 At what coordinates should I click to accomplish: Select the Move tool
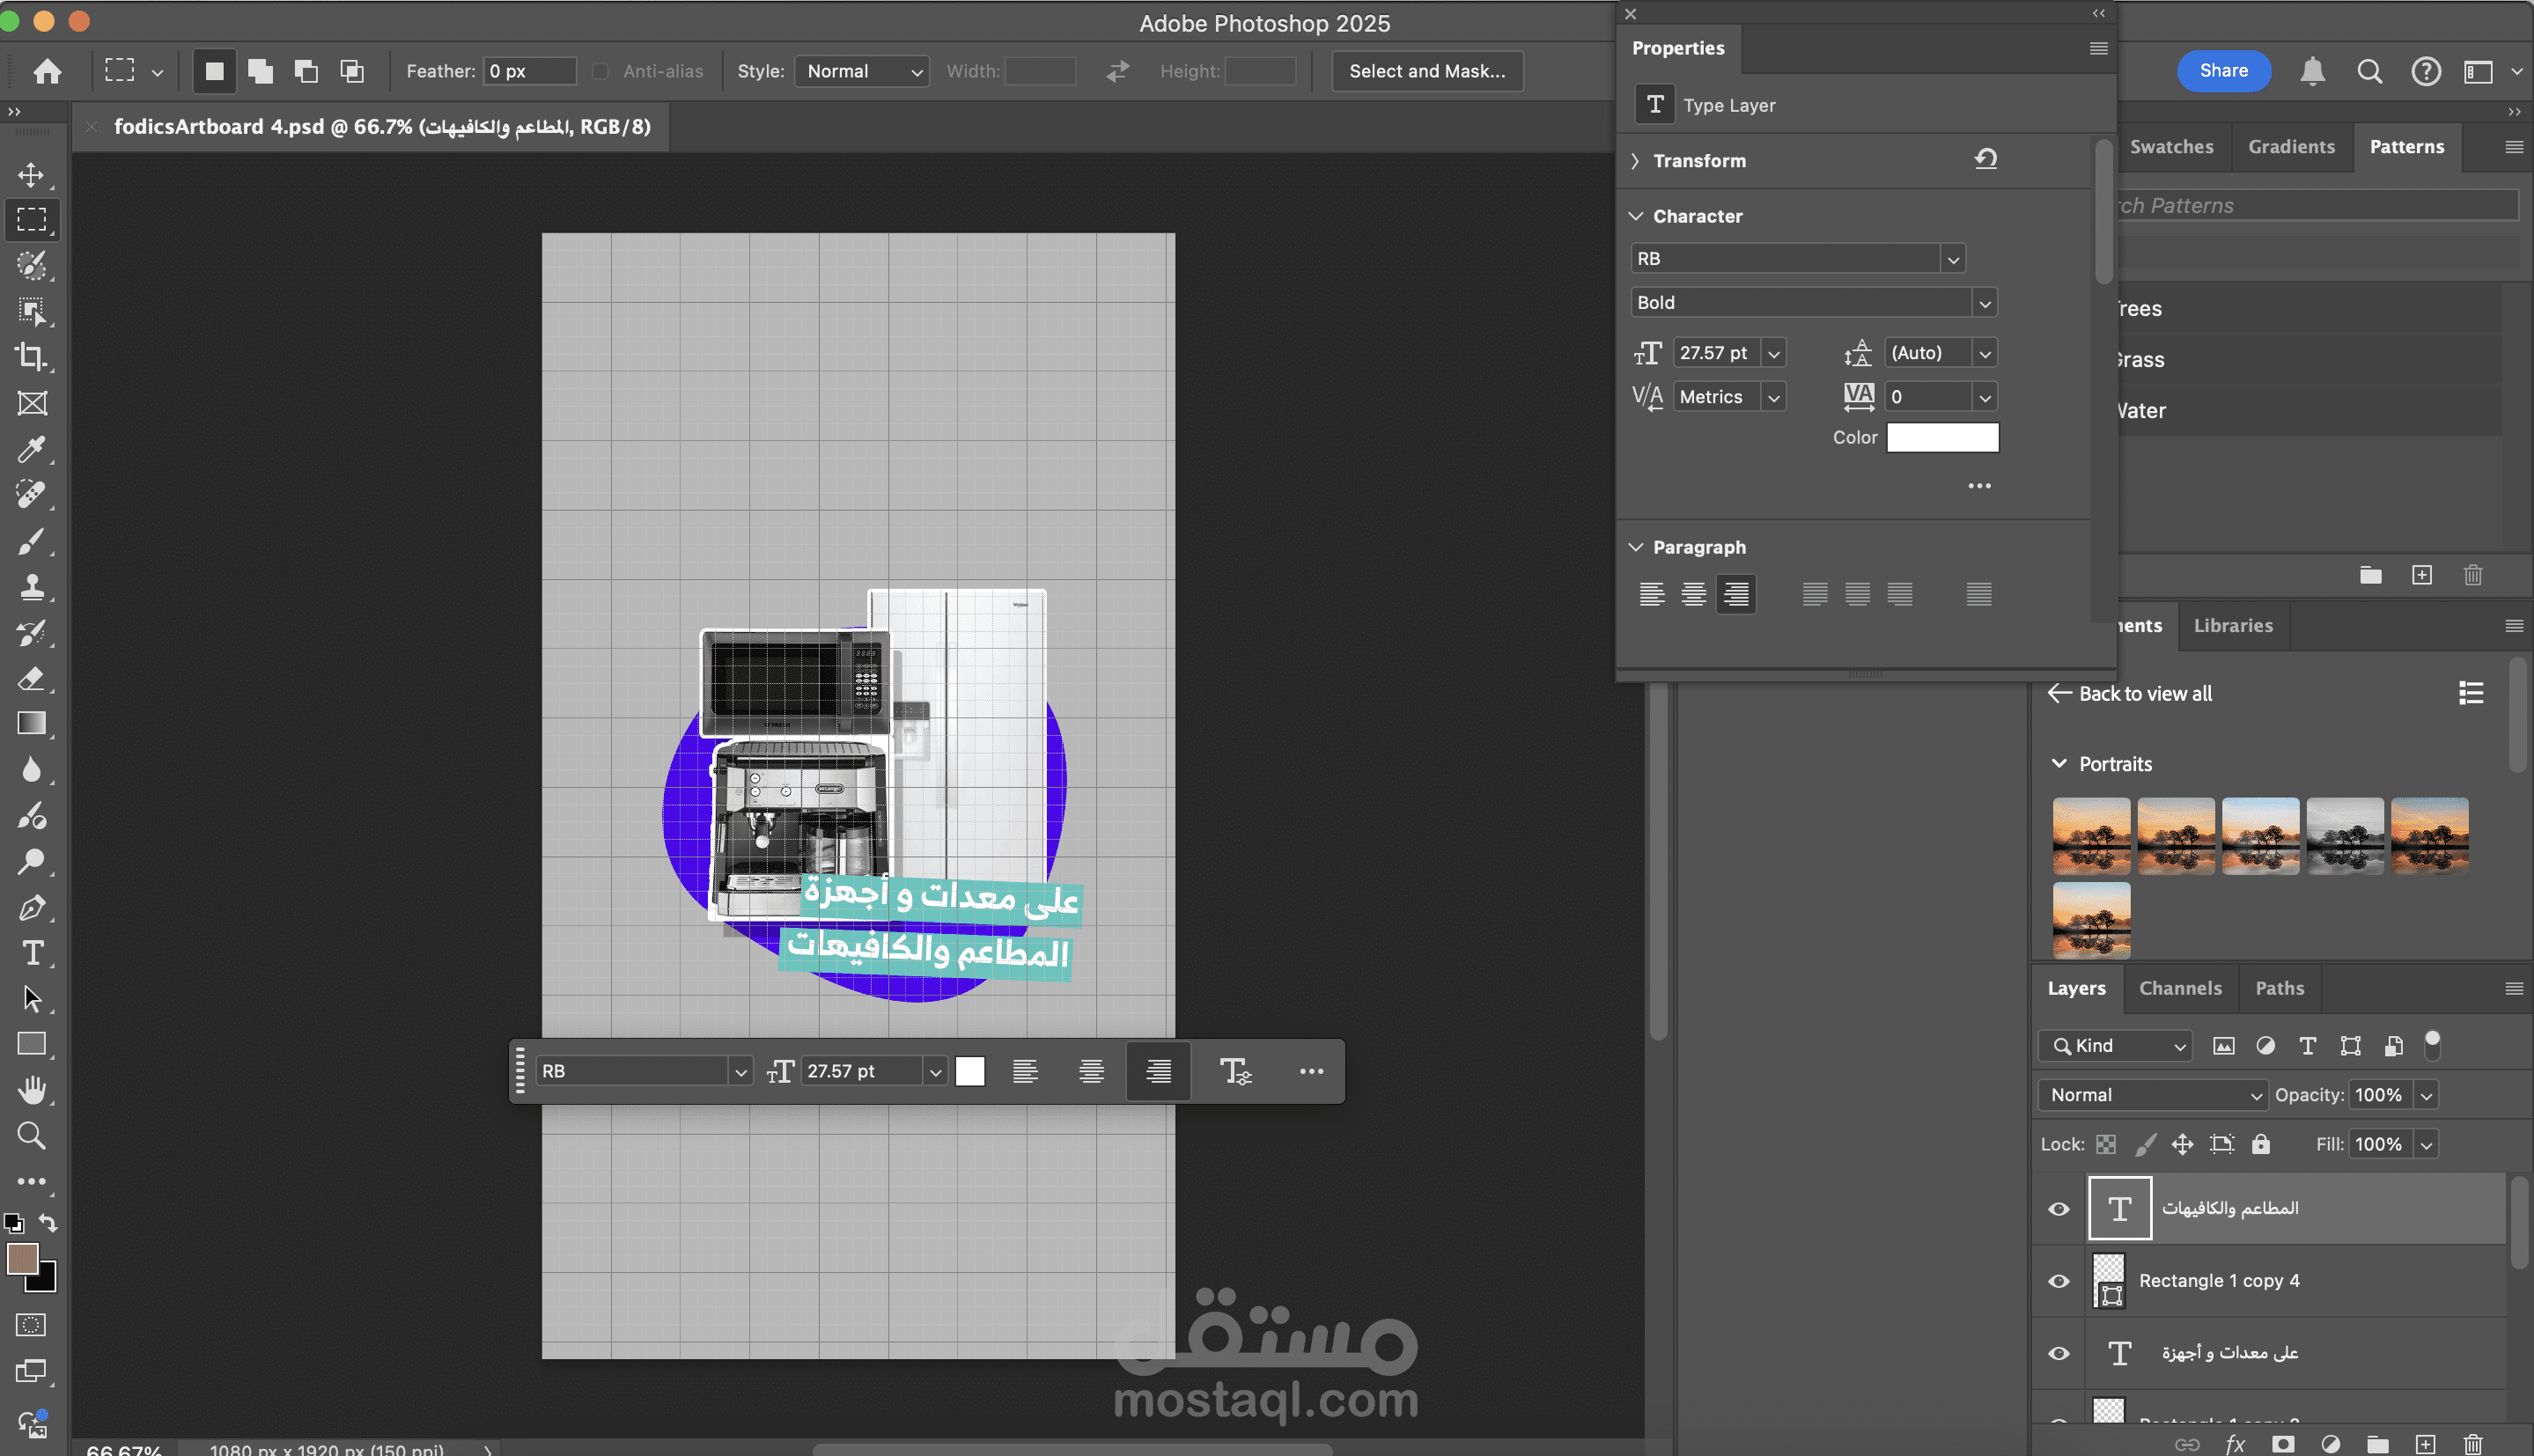tap(31, 174)
